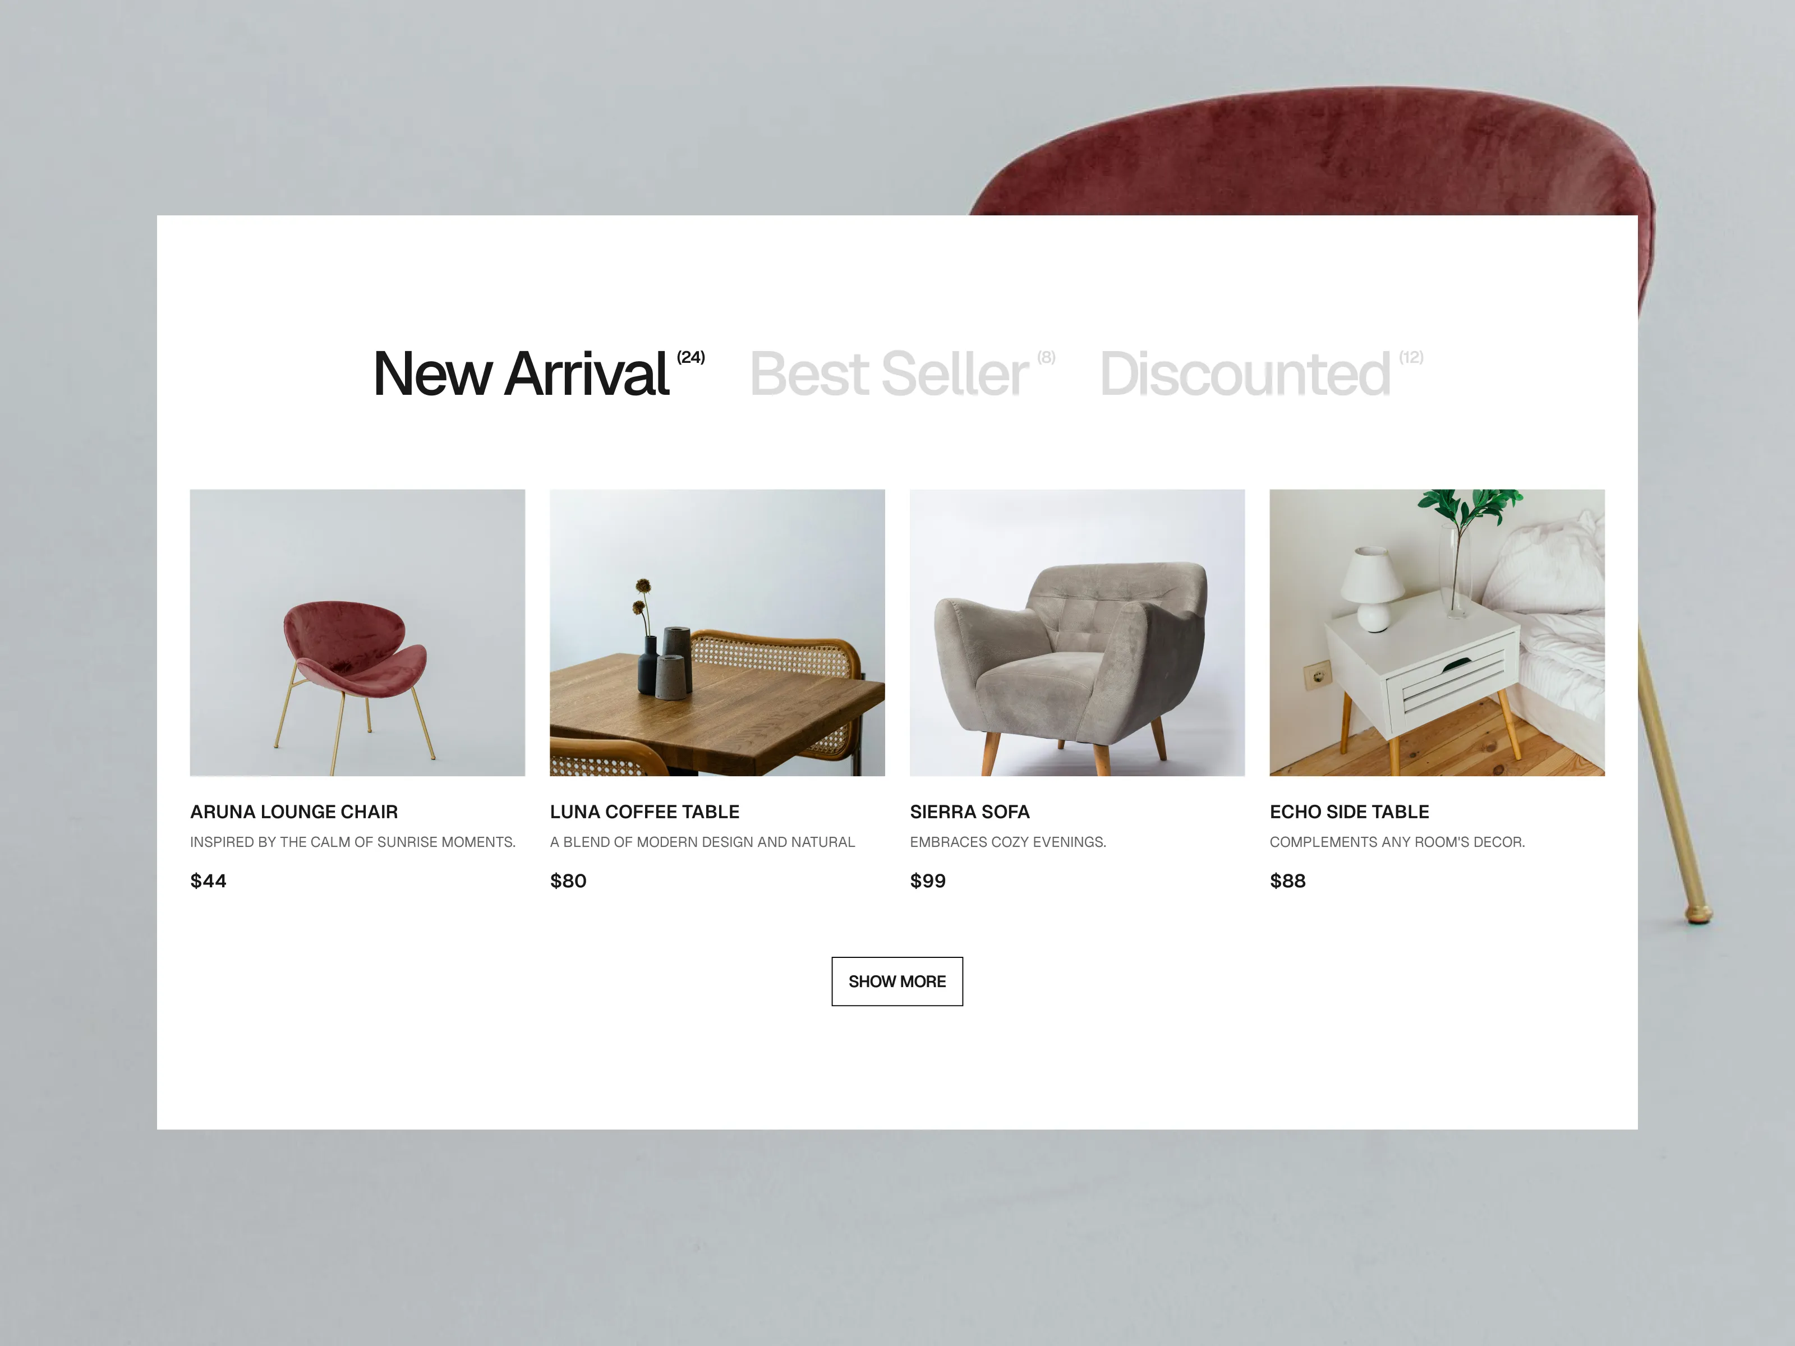This screenshot has height=1346, width=1795.
Task: Open the Discounted tab
Action: click(1245, 374)
